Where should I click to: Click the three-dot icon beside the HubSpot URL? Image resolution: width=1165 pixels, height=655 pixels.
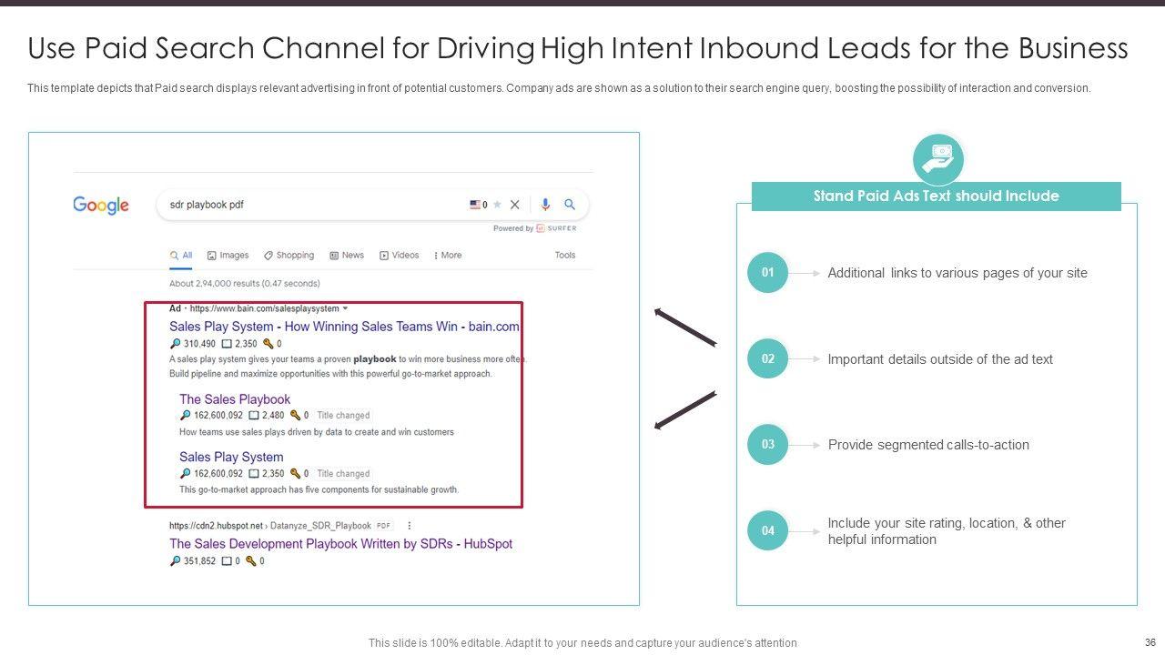410,526
